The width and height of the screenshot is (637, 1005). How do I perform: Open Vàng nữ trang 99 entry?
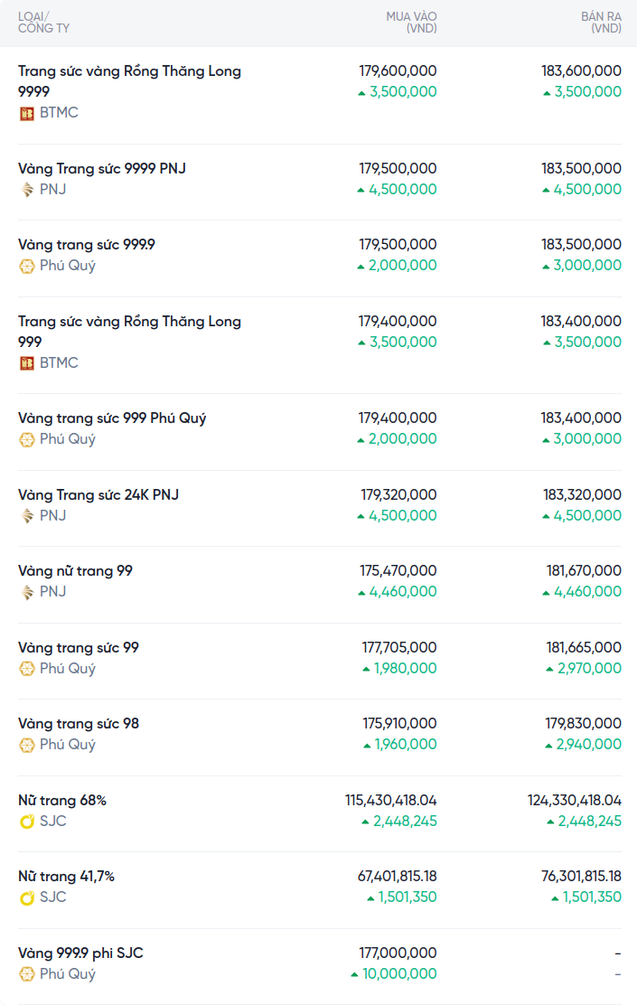(75, 571)
